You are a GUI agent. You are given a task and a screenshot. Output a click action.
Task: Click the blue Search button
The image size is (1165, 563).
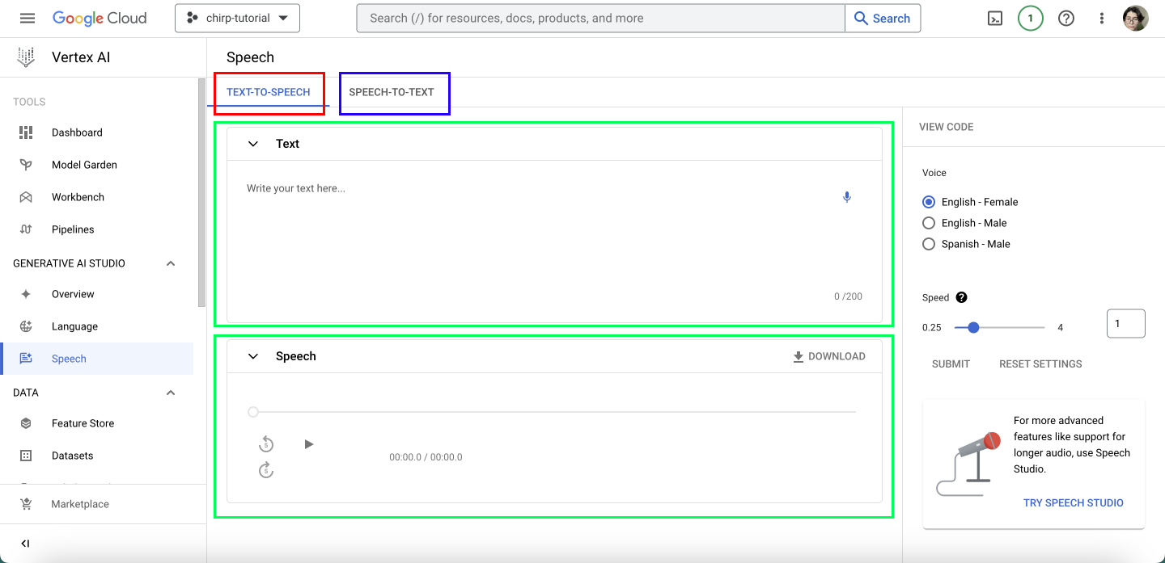click(x=883, y=18)
